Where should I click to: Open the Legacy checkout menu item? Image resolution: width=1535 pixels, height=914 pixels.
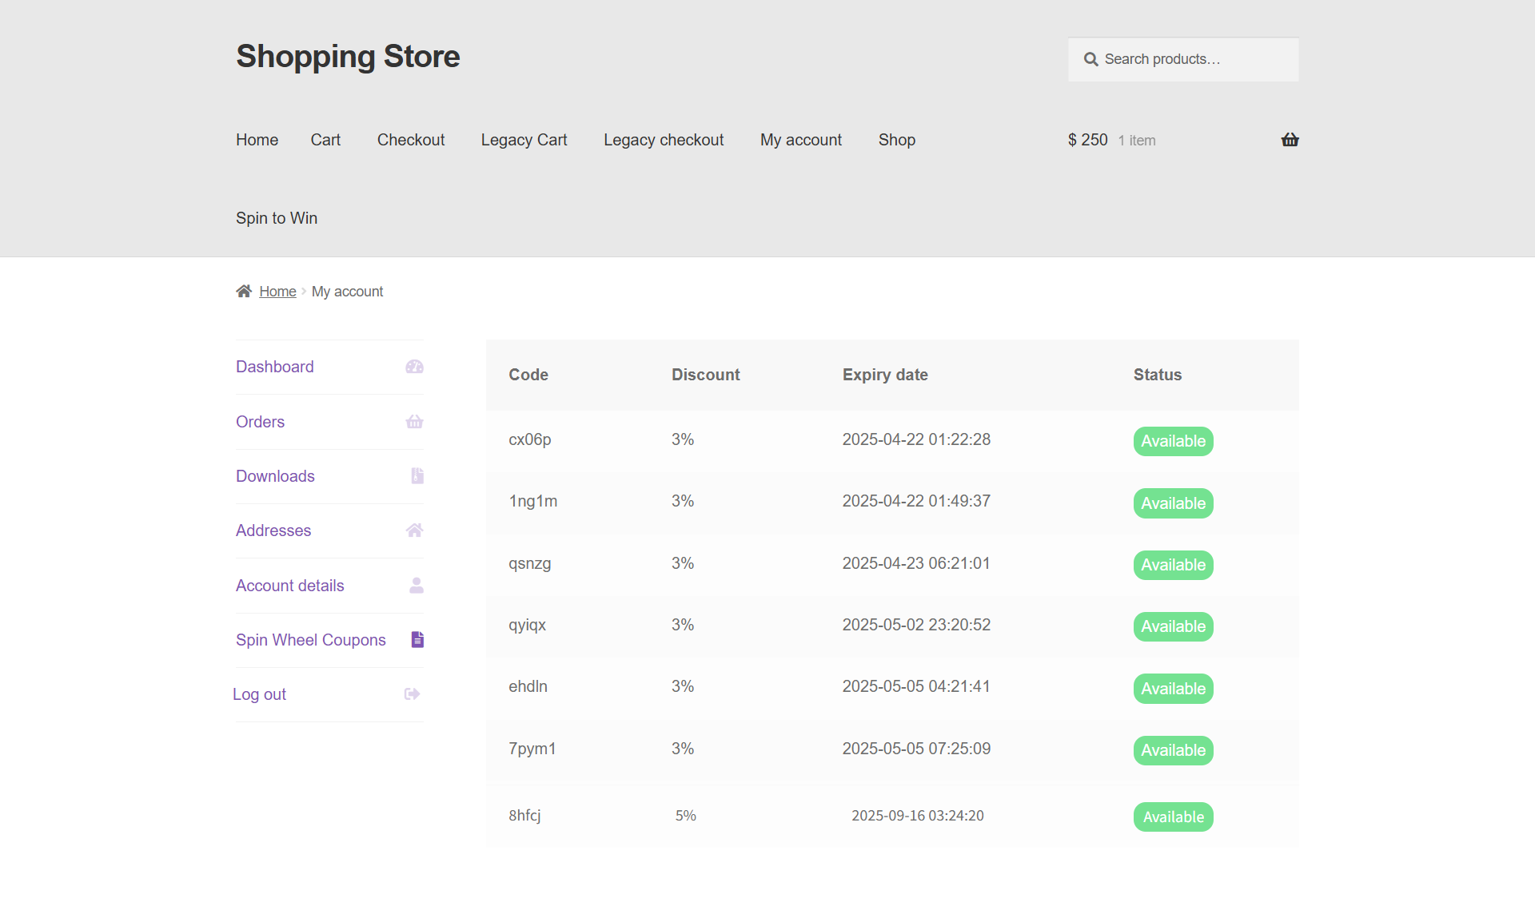(663, 140)
